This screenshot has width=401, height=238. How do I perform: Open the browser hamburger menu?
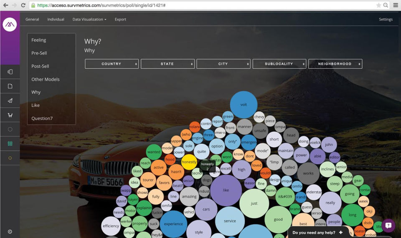tap(396, 5)
